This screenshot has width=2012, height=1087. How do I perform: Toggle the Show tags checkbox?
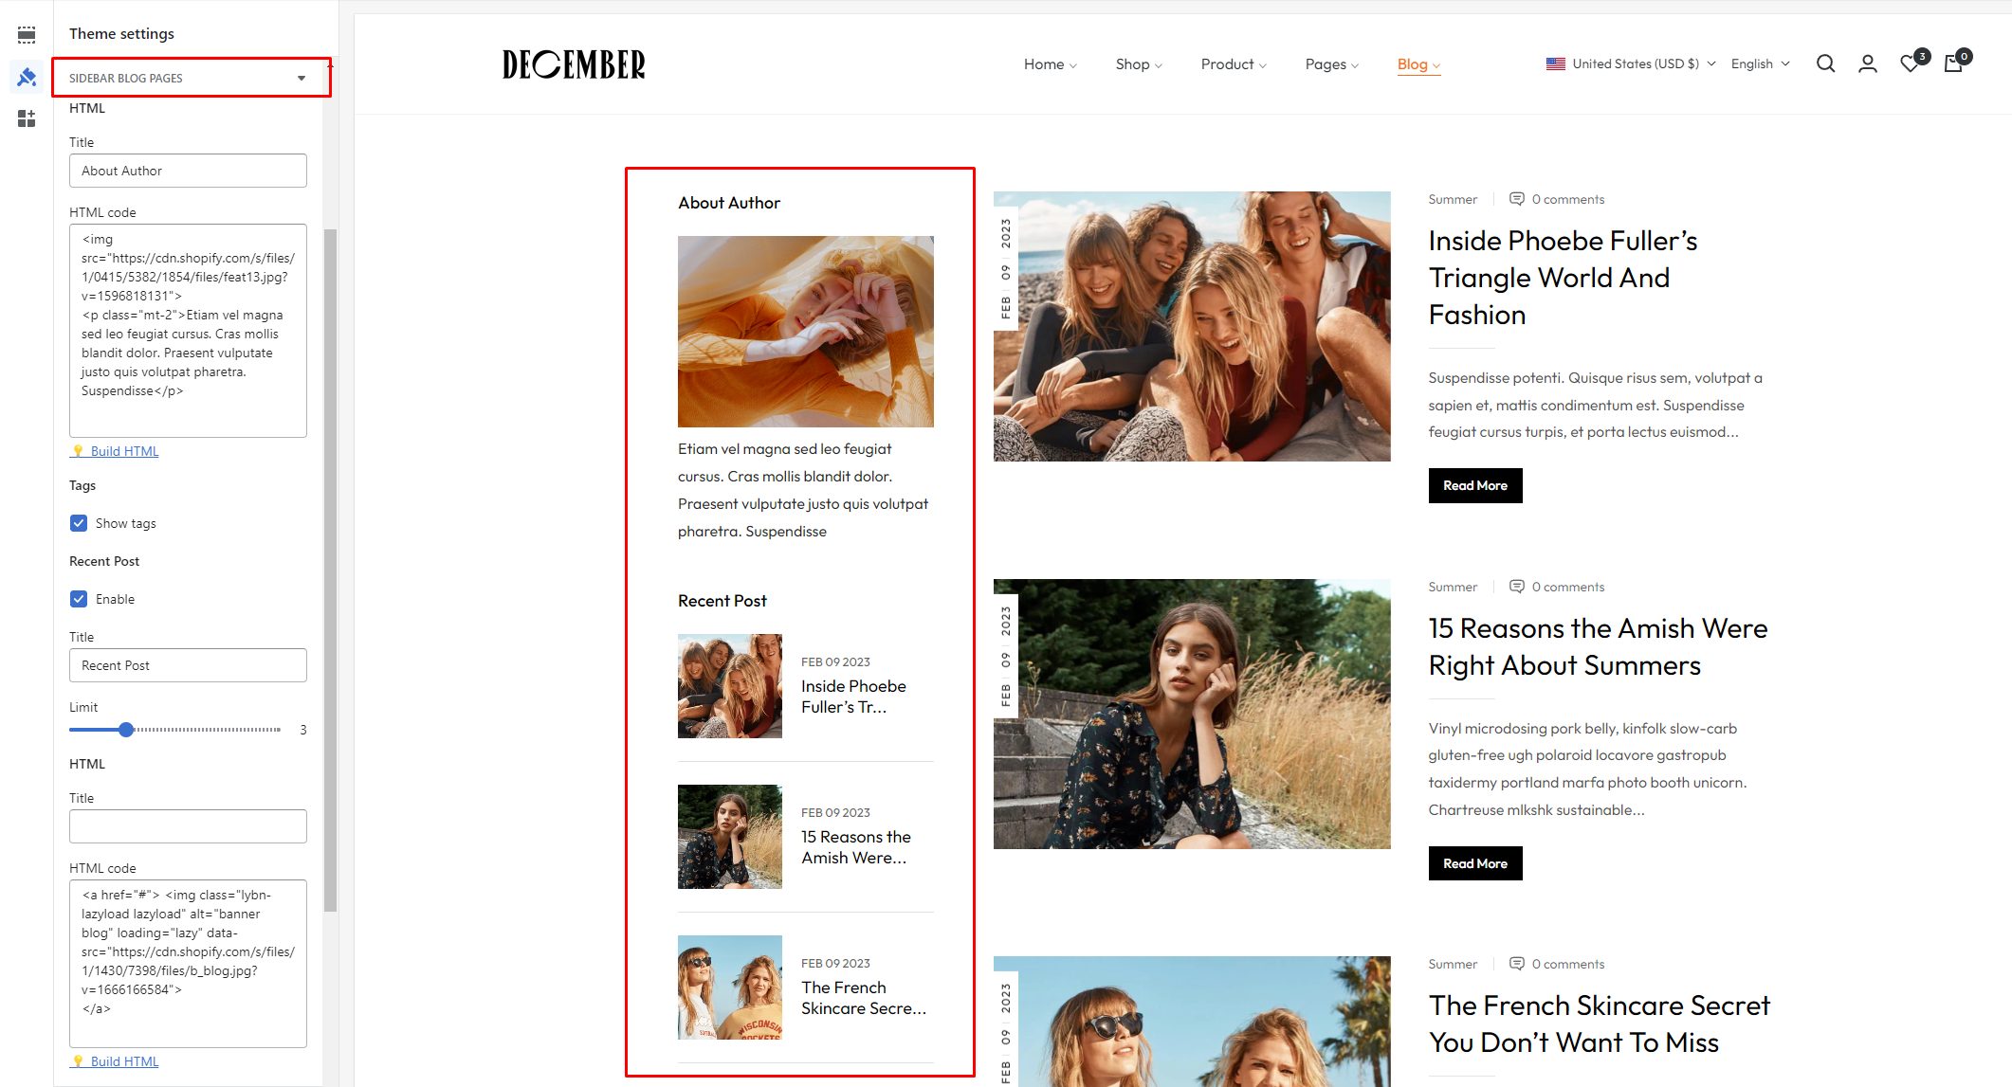click(79, 523)
